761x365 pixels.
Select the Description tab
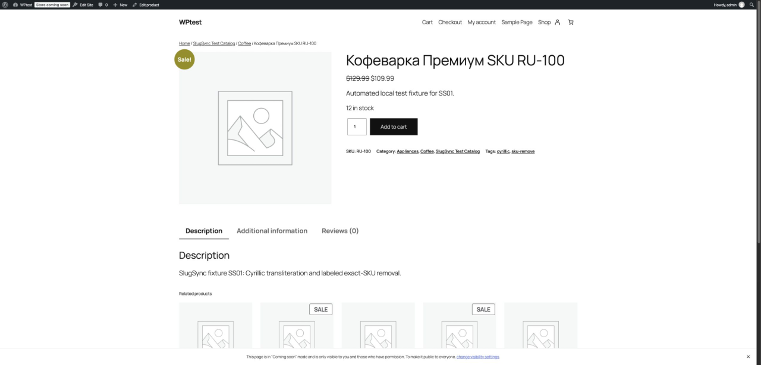pyautogui.click(x=204, y=231)
